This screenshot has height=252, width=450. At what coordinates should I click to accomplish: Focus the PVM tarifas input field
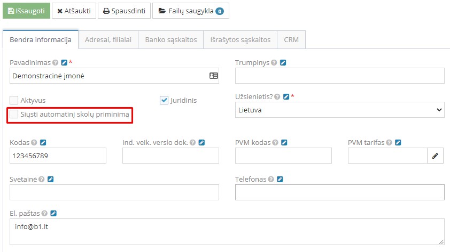pos(387,156)
